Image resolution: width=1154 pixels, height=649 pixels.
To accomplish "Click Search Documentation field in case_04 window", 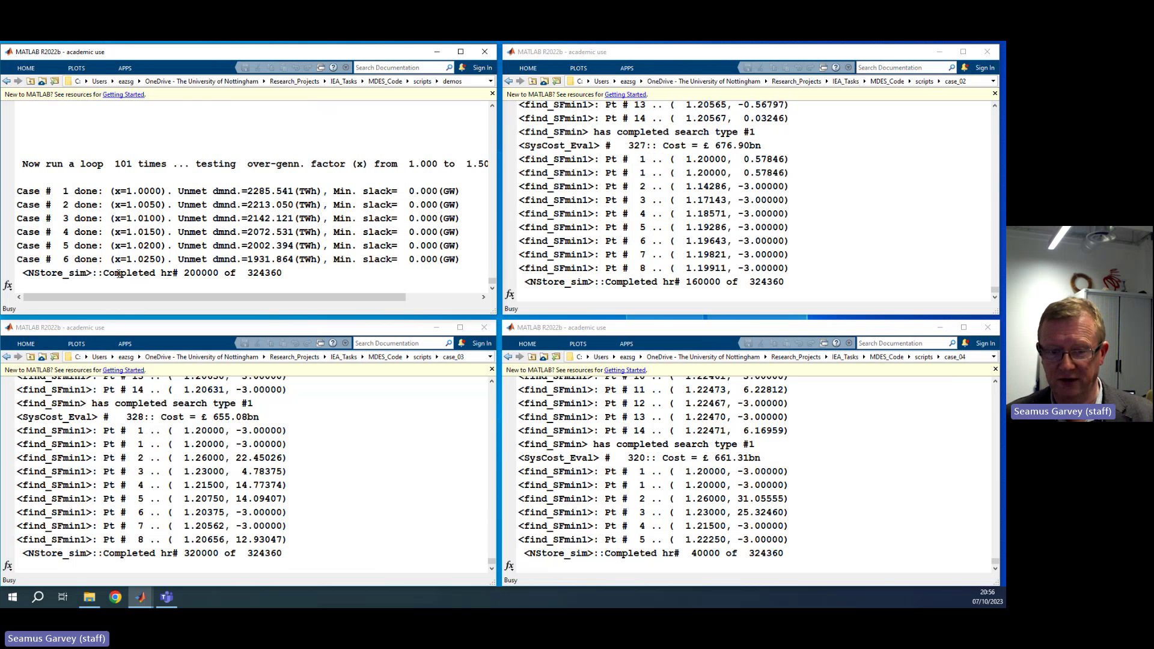I will pyautogui.click(x=900, y=343).
